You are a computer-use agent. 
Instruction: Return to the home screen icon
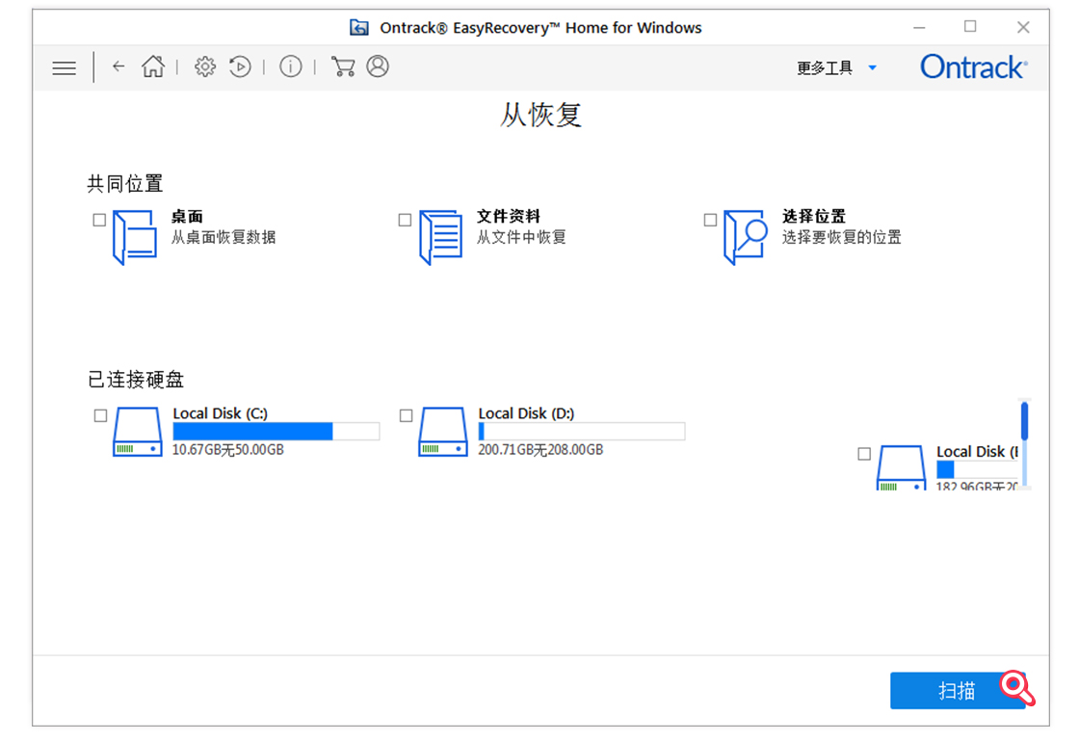(153, 66)
